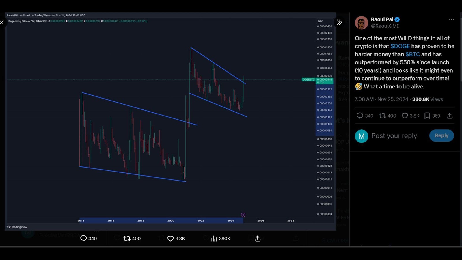Click the 0.00002600 price axis label
The width and height of the screenshot is (462, 260).
325,27
